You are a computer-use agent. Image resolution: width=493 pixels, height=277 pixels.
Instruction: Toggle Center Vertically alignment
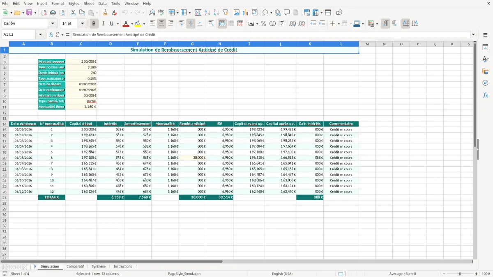191,24
